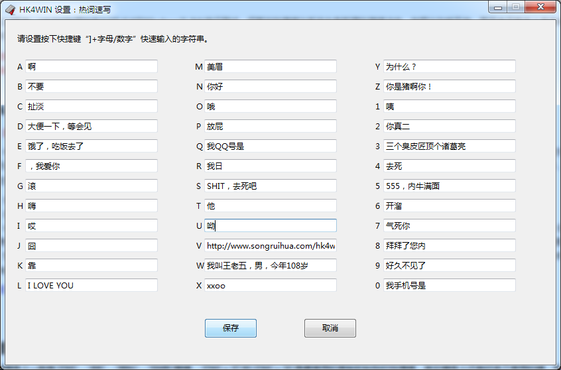The width and height of the screenshot is (561, 370).
Task: Click the I field containing 哎
Action: [x=92, y=226]
